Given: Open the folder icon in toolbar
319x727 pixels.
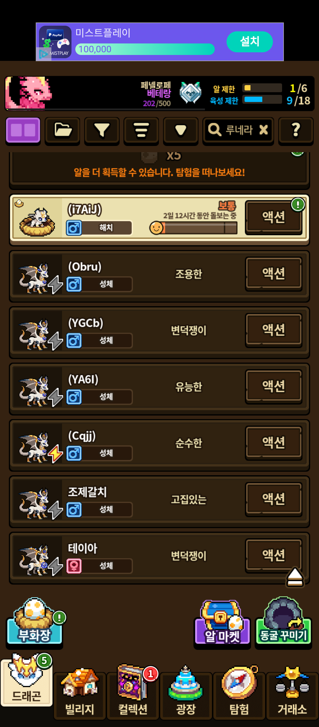Looking at the screenshot, I should pos(62,130).
